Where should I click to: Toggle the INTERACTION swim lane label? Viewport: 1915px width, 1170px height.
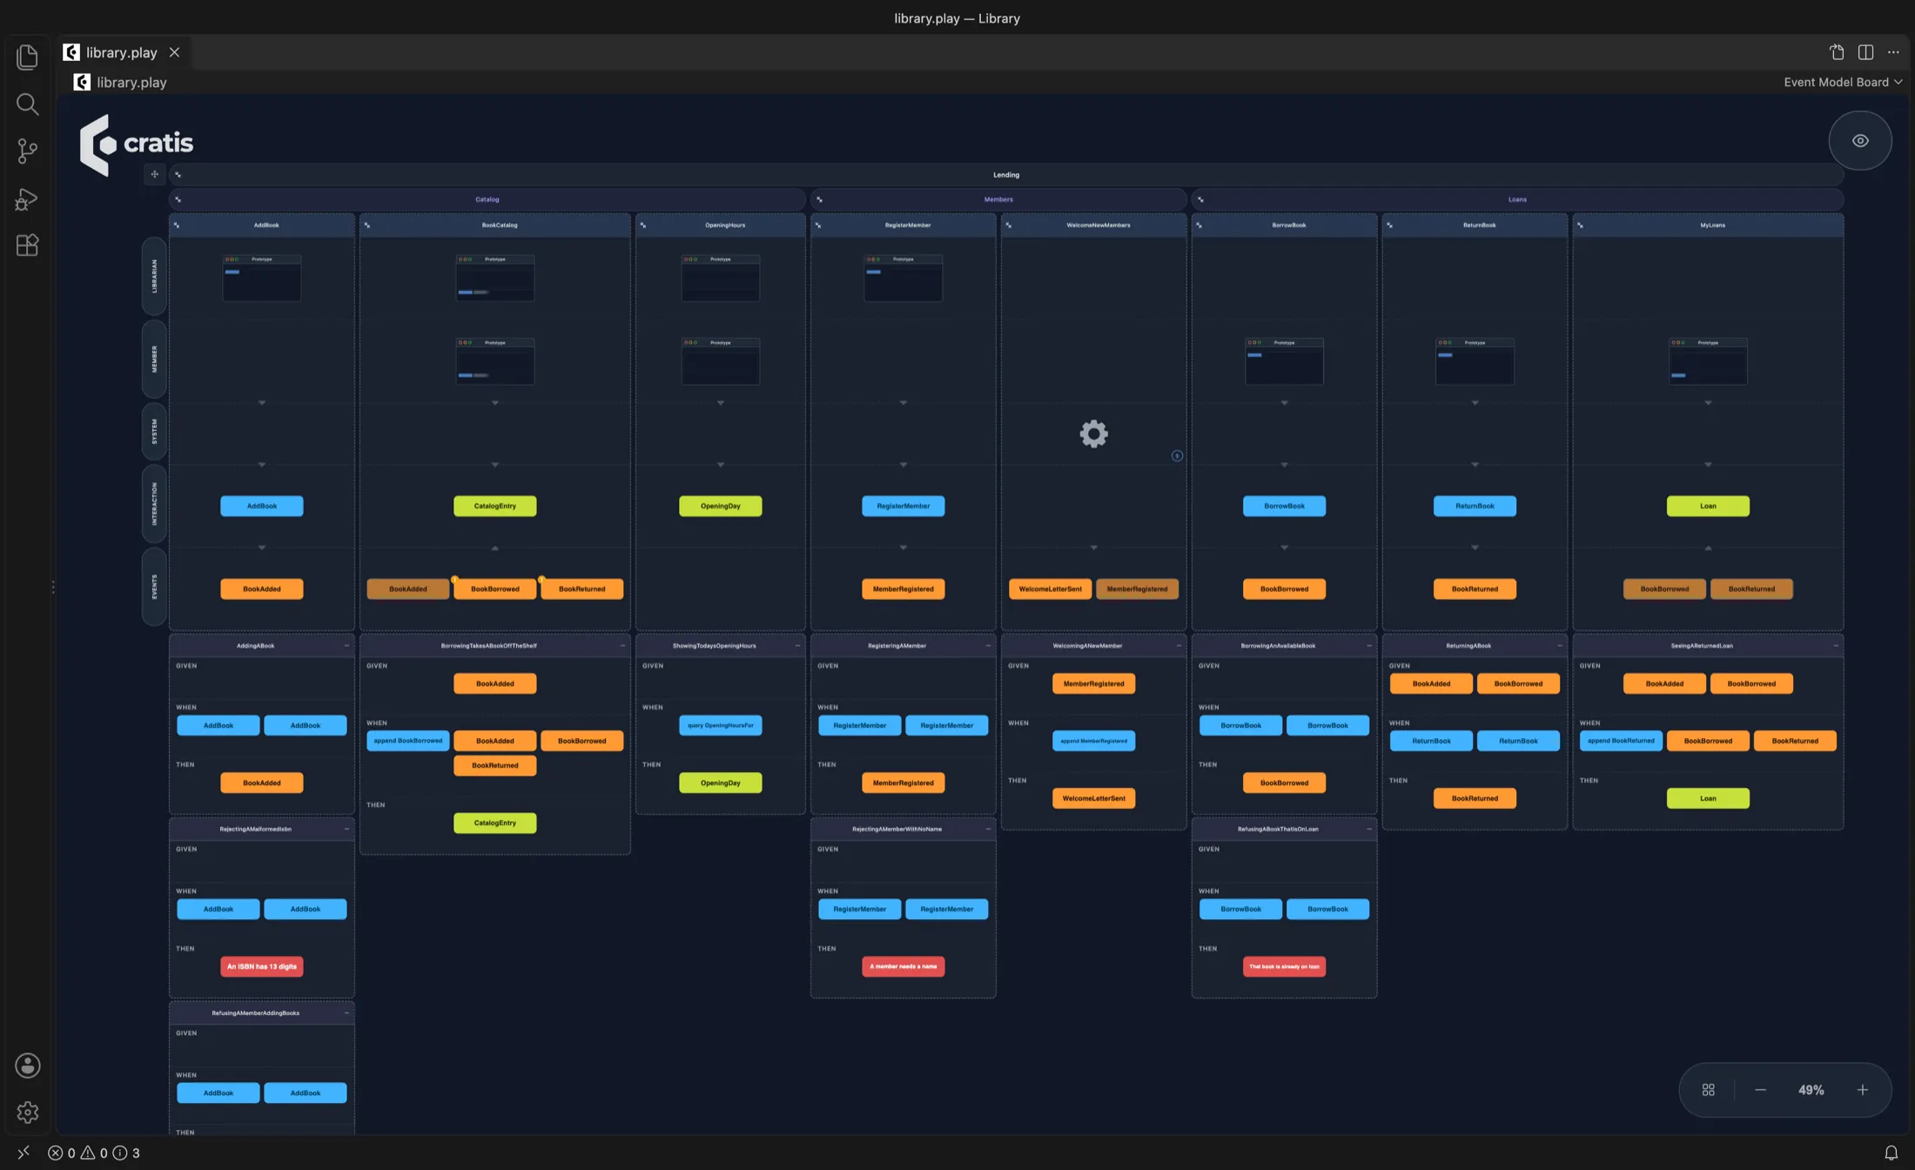[154, 504]
